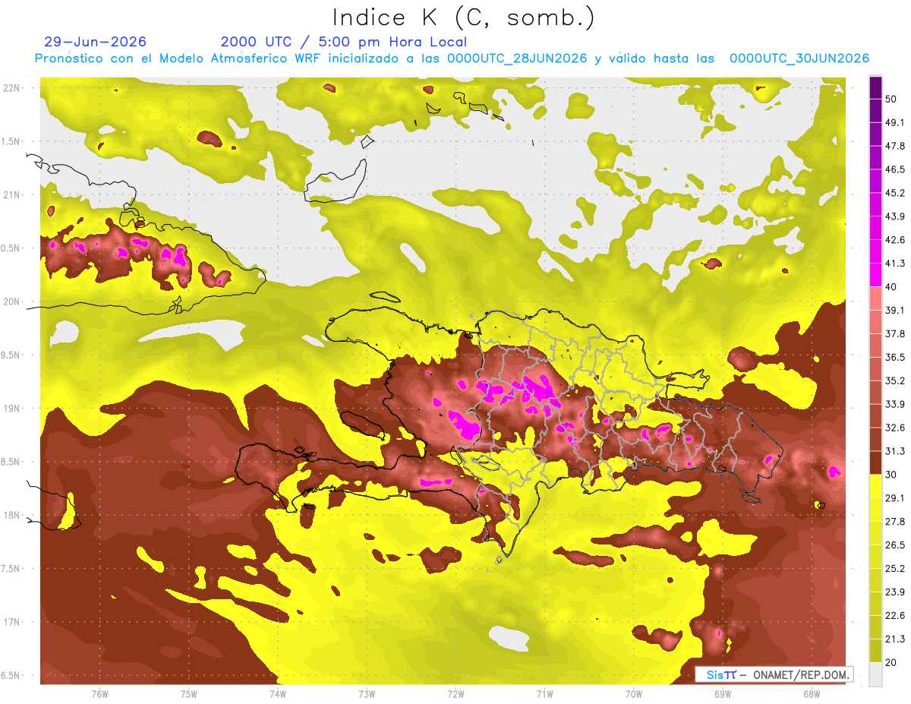The height and width of the screenshot is (704, 911).
Task: Select the '21.3' value on color scale
Action: tap(894, 639)
